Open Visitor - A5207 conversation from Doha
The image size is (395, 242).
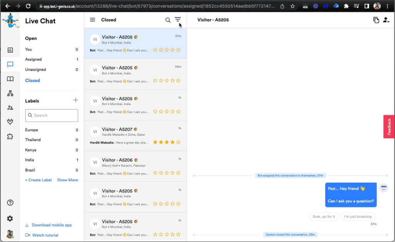click(x=135, y=135)
